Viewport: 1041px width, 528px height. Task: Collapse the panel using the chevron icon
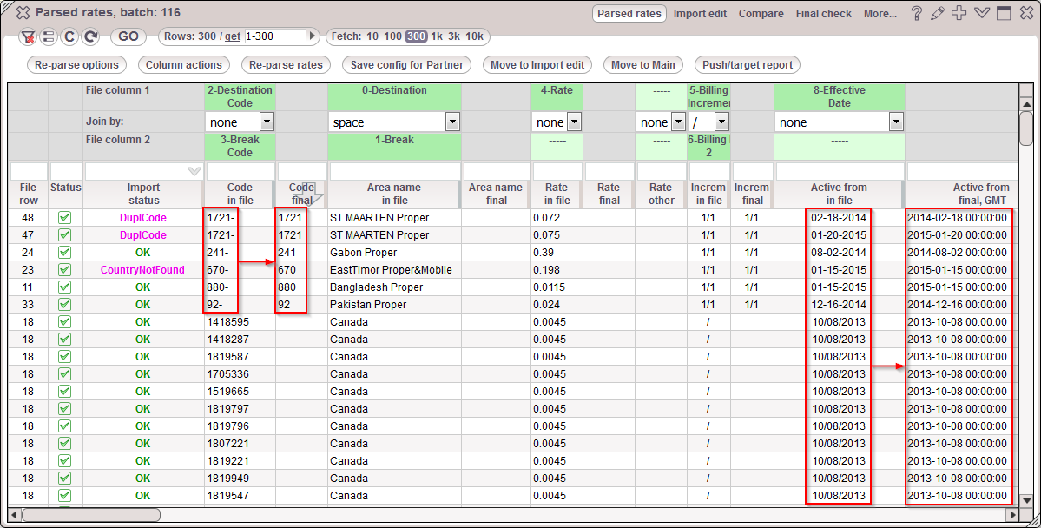pos(982,13)
